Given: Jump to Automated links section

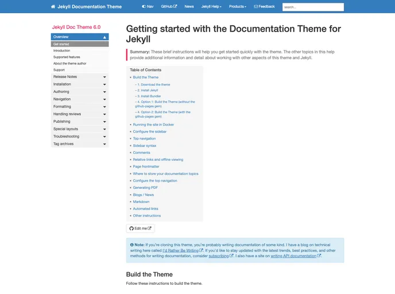Looking at the screenshot, I should (146, 209).
